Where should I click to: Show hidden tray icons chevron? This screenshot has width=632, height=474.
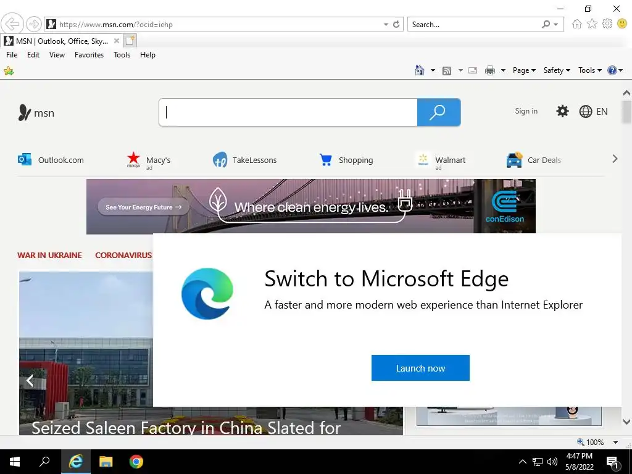[522, 462]
